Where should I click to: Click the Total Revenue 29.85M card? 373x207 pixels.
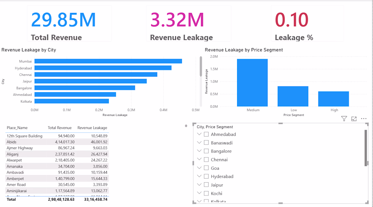(70, 23)
